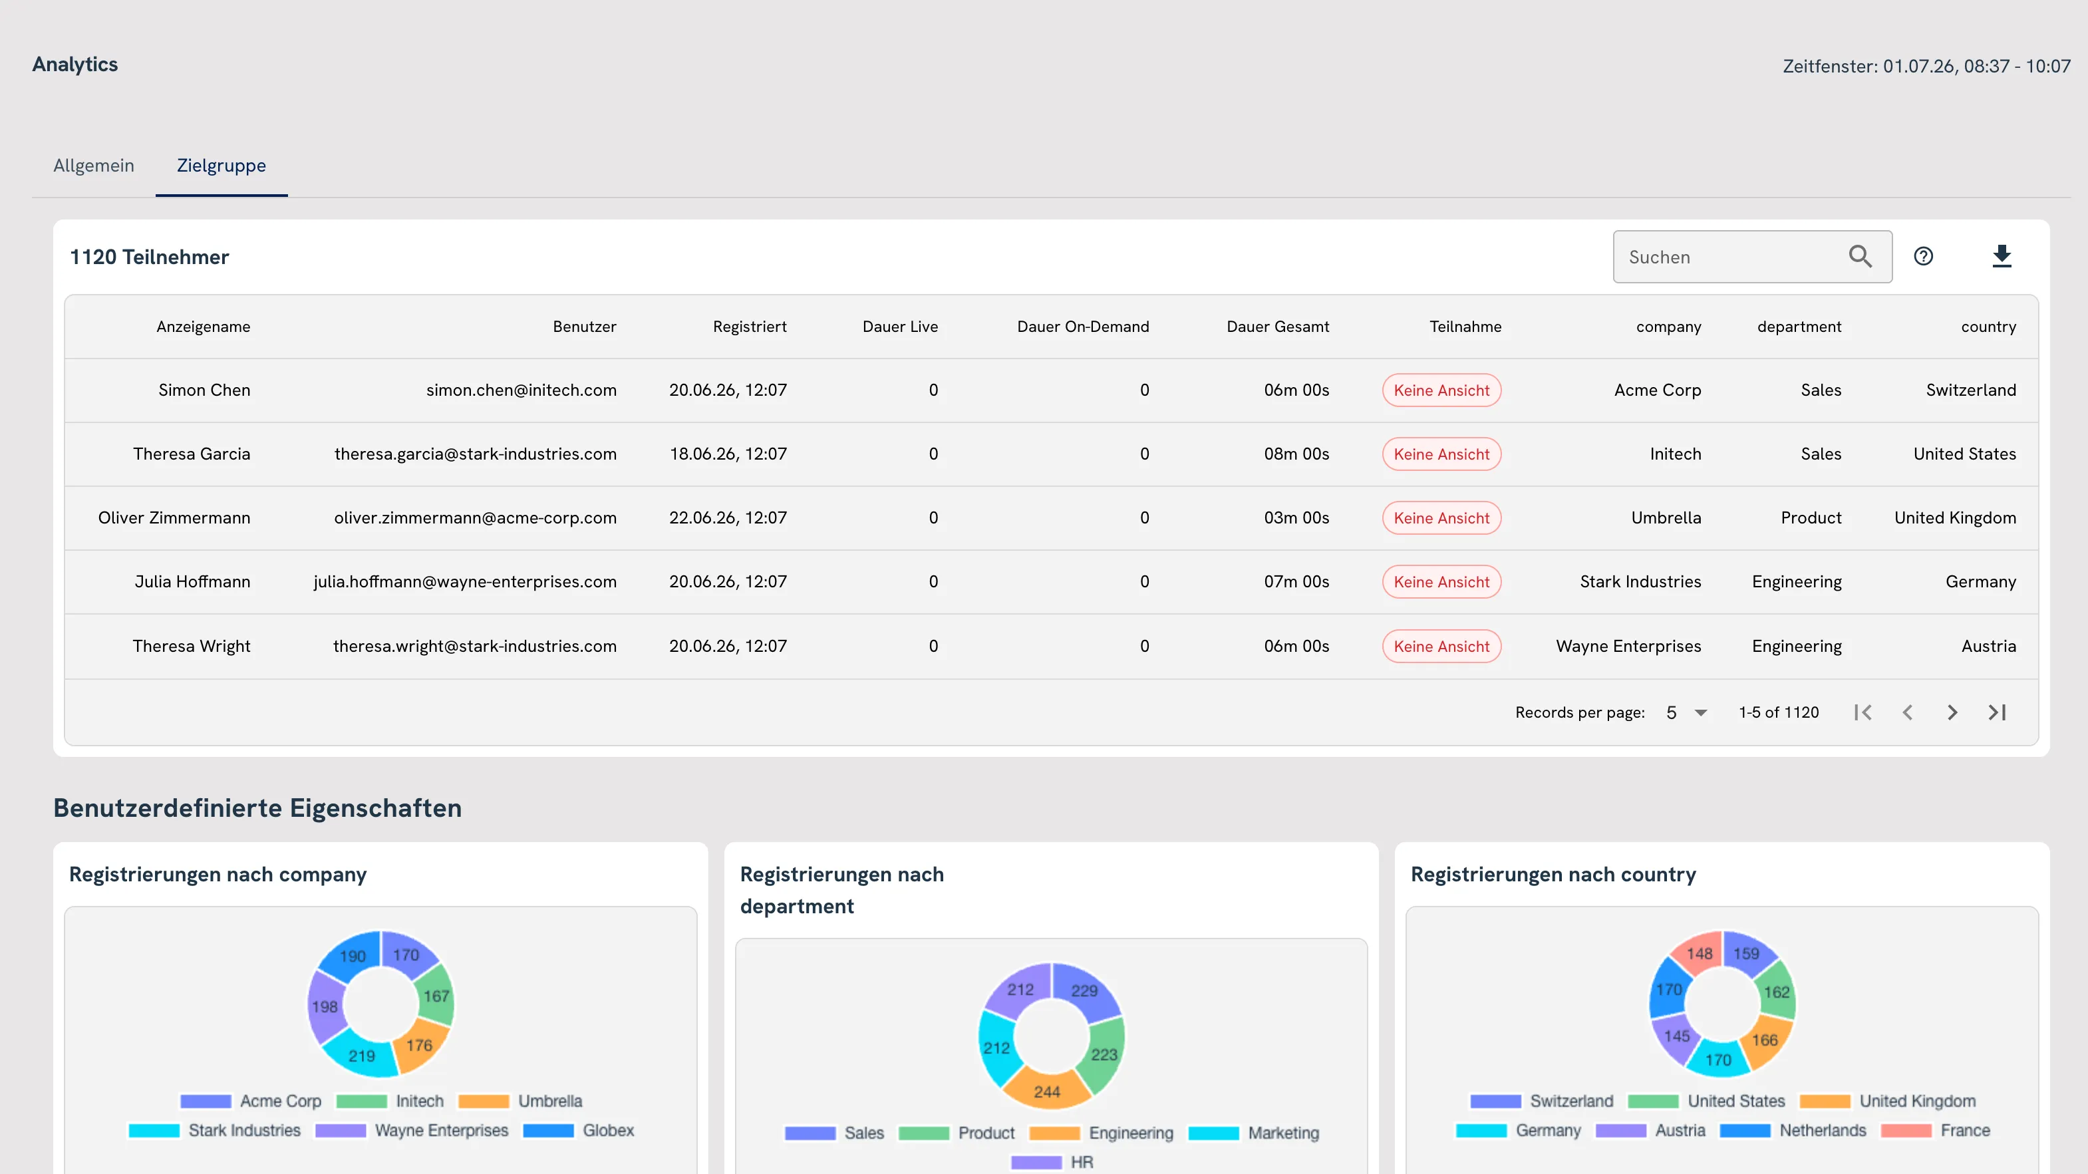Sort by Anzeigename column header

[204, 327]
